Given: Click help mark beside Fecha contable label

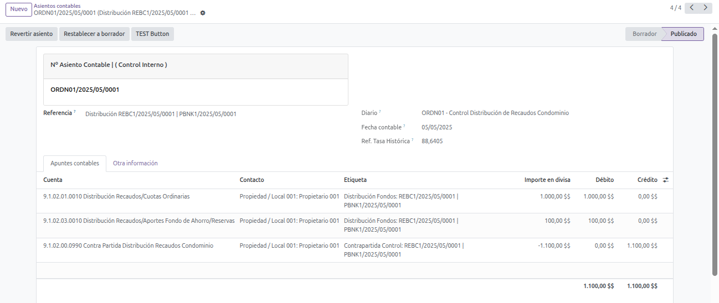Looking at the screenshot, I should [x=404, y=126].
